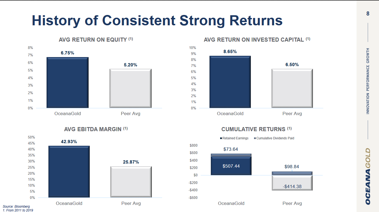This screenshot has height=212, width=379.
Task: Click the 42.93% data label
Action: point(69,142)
